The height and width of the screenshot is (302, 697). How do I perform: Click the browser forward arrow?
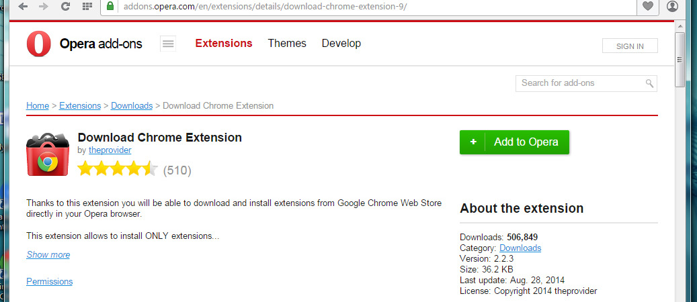click(44, 7)
